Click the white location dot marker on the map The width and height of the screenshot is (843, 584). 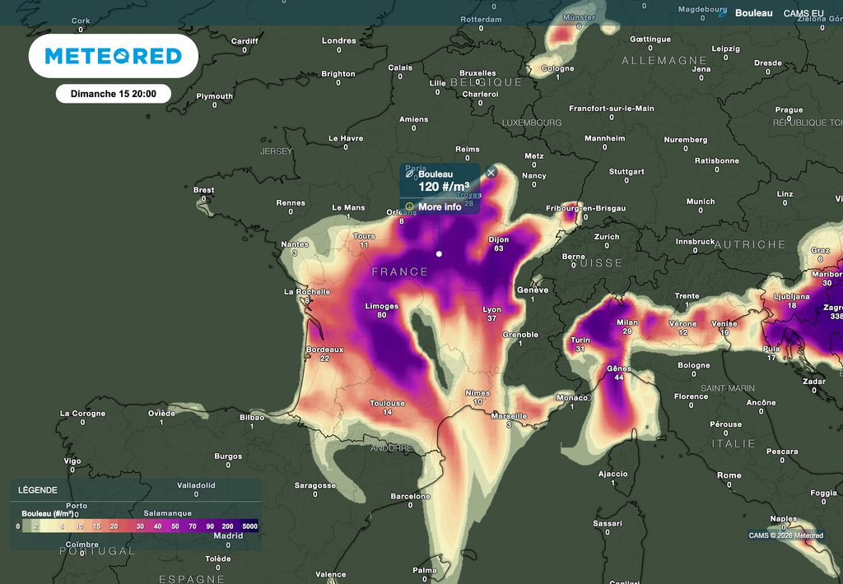[x=440, y=254]
